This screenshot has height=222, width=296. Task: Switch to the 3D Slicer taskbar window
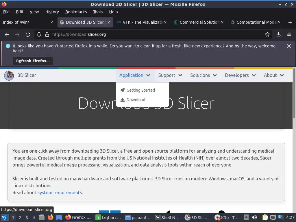(x=197, y=217)
